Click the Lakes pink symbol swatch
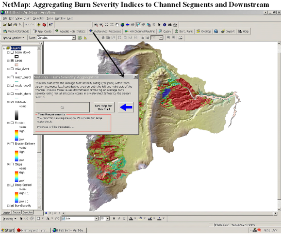Image resolution: width=281 pixels, height=234 pixels. tap(17, 65)
